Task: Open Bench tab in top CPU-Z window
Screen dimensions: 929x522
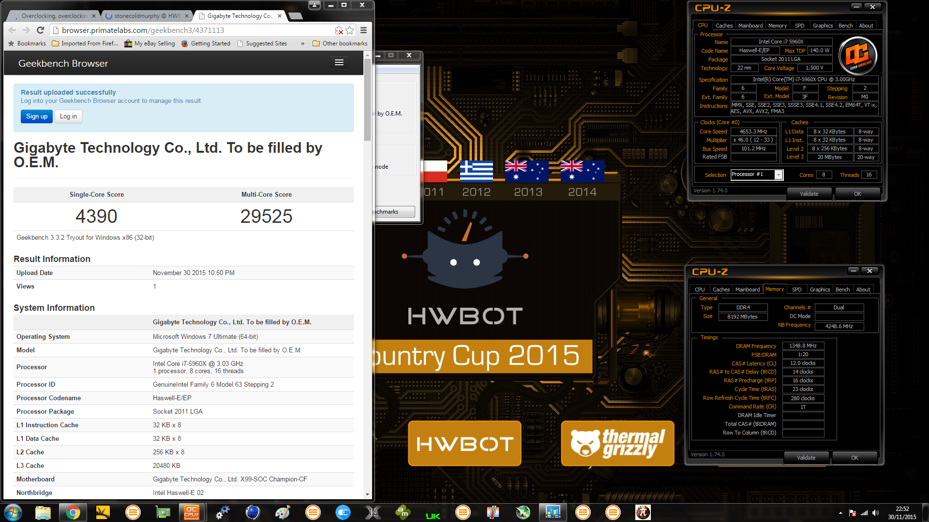Action: click(x=845, y=26)
